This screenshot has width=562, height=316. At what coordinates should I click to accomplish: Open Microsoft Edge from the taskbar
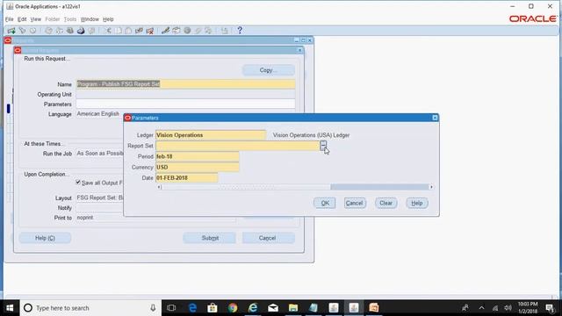pos(192,308)
